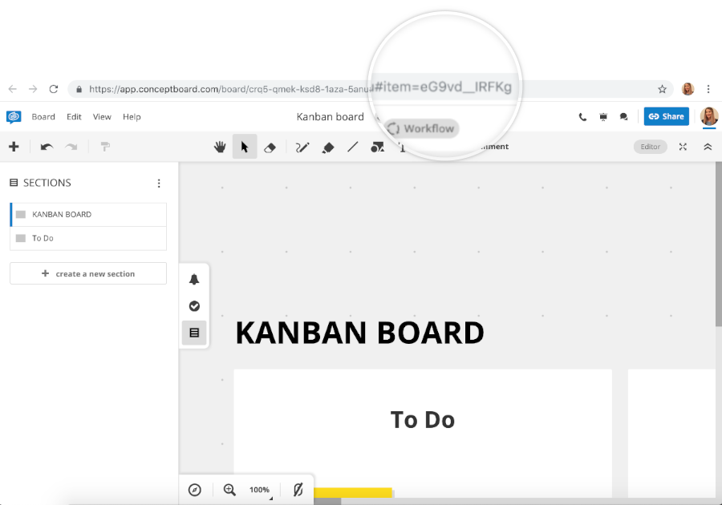Open the Sections panel options menu
Image resolution: width=722 pixels, height=505 pixels.
pos(159,183)
